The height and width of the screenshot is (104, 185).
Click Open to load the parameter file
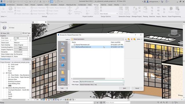tap(125, 88)
